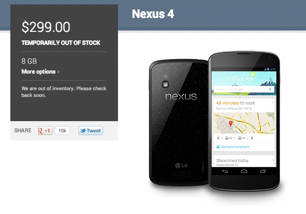306x214 pixels.
Task: Click the red map pin marker
Action: tap(231, 123)
